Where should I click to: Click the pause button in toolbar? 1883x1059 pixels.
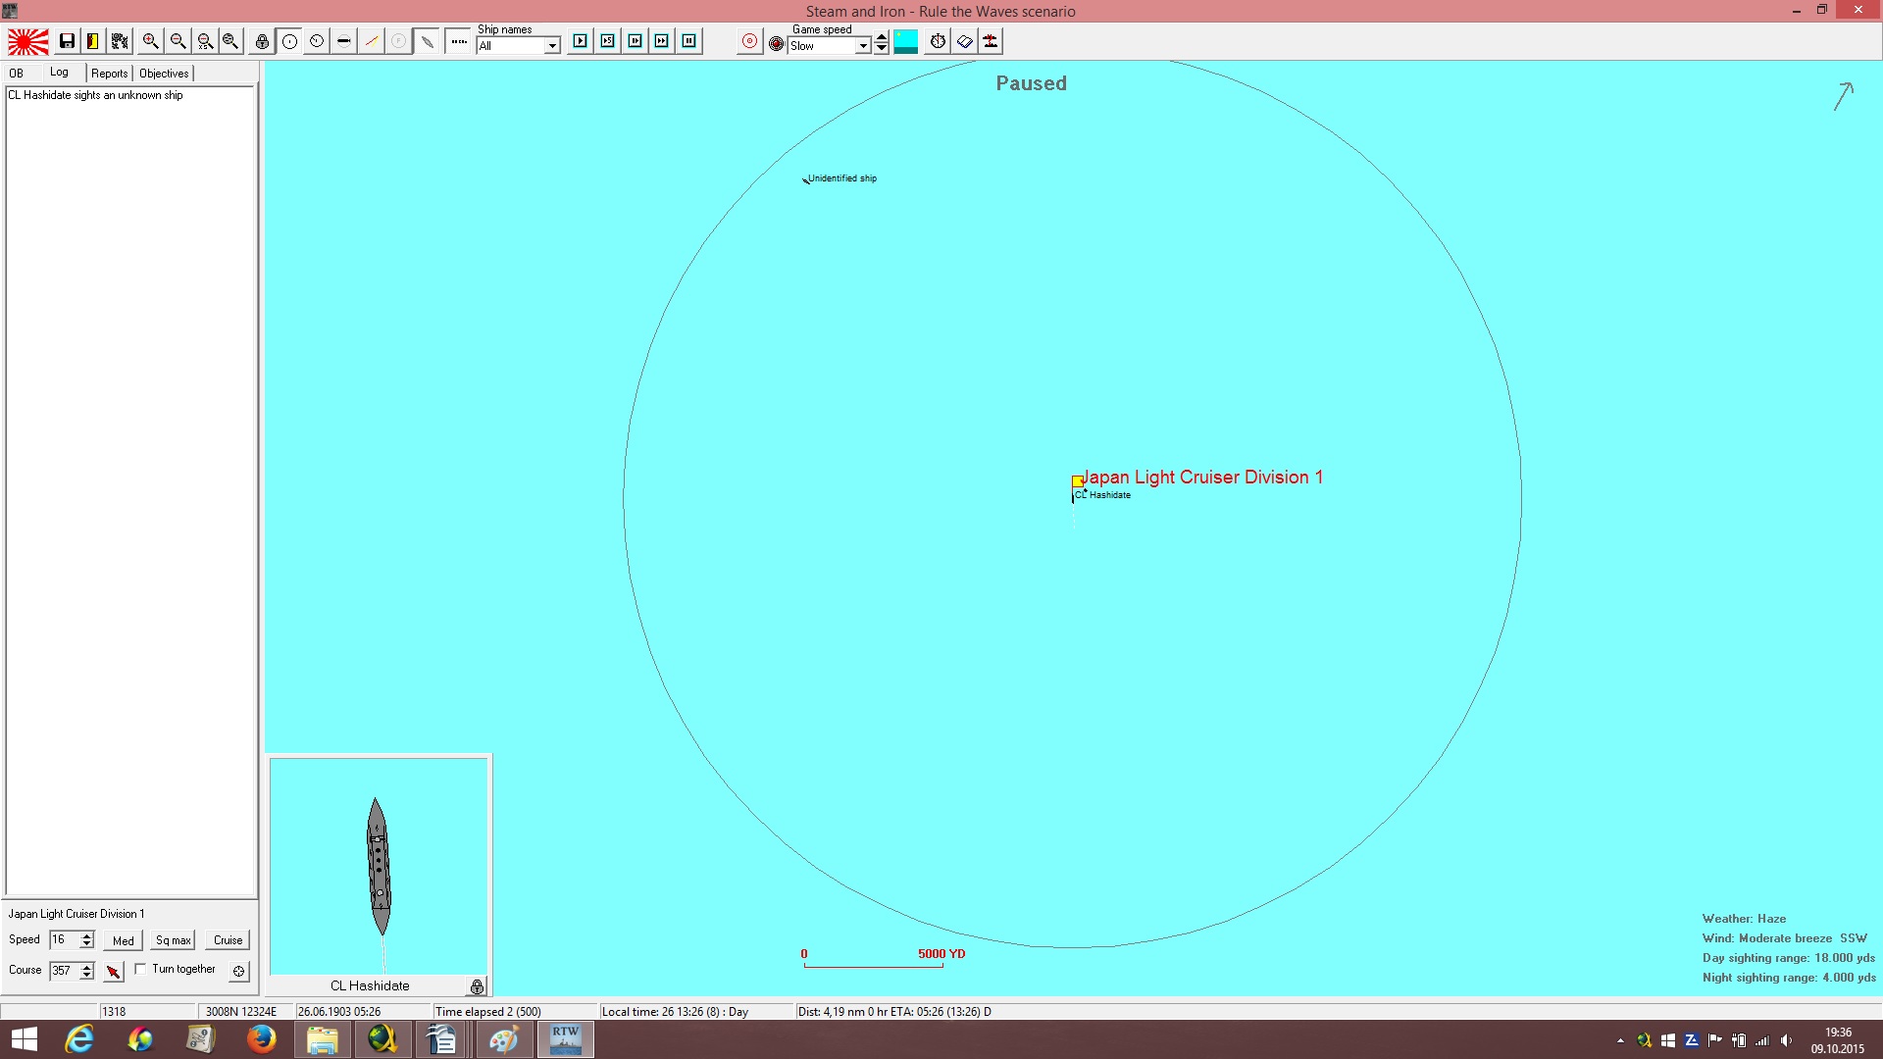pos(689,41)
